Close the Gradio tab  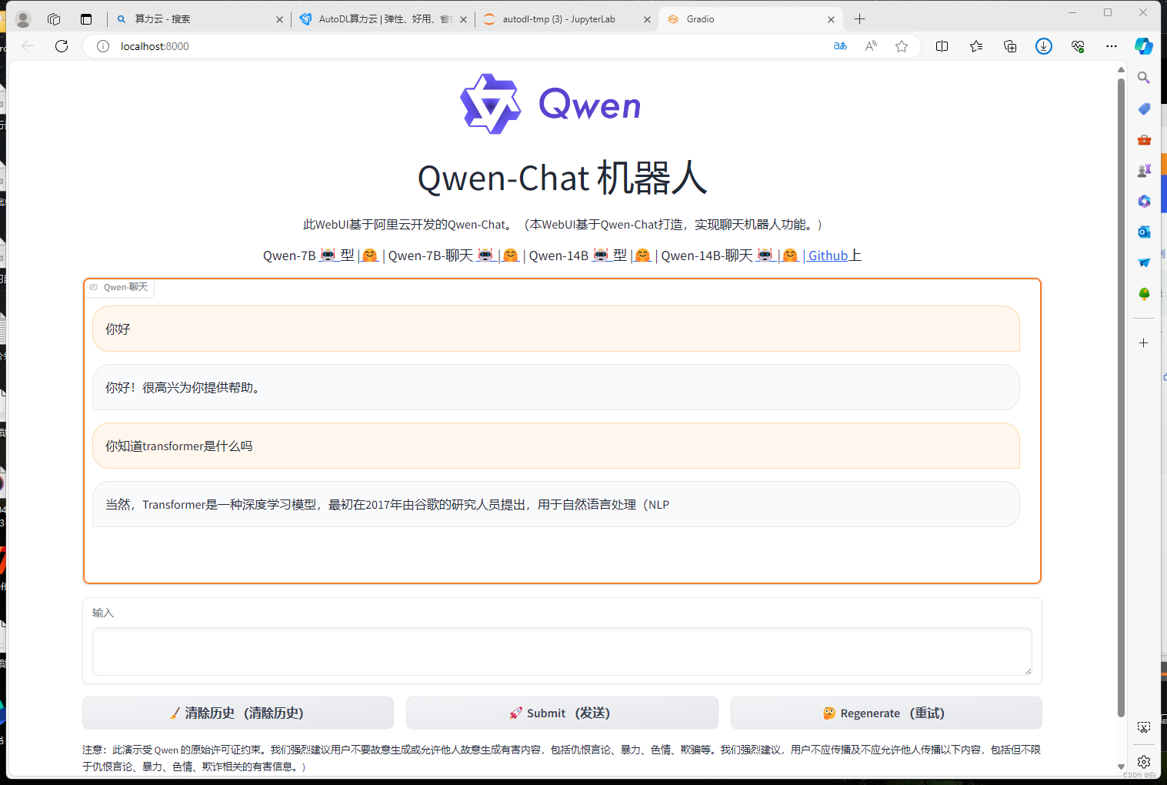(x=831, y=19)
